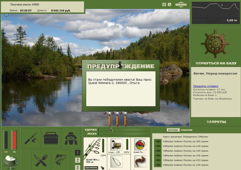Click the 2,68 m depth reading
This screenshot has width=241, height=170.
tap(232, 20)
